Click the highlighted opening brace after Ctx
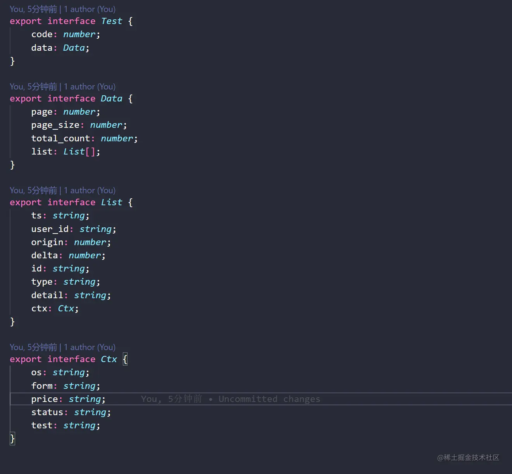 coord(125,359)
